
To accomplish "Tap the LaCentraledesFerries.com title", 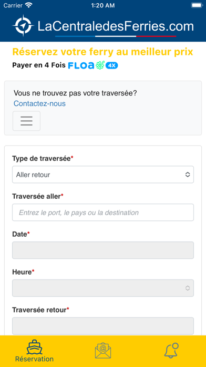I will pos(116,26).
